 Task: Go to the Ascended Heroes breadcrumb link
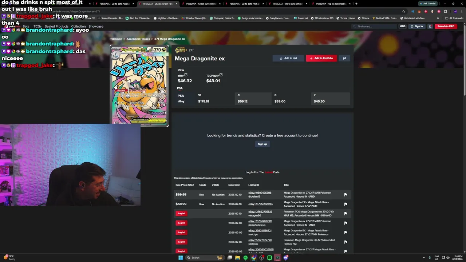click(138, 39)
